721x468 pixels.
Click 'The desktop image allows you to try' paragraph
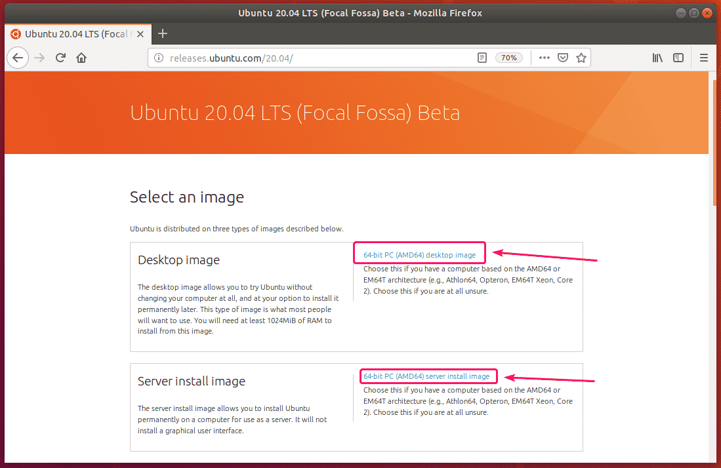(x=238, y=309)
